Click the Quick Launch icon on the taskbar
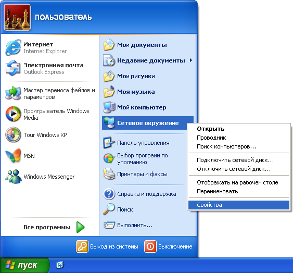 click(x=60, y=265)
